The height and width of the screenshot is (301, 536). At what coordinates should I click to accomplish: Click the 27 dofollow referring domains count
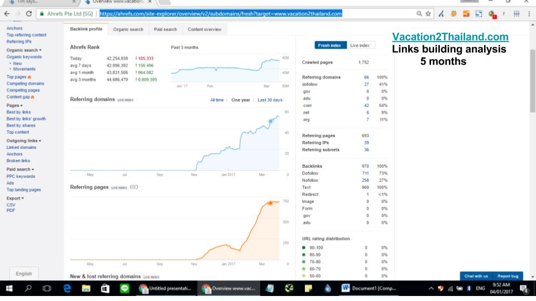coord(366,84)
